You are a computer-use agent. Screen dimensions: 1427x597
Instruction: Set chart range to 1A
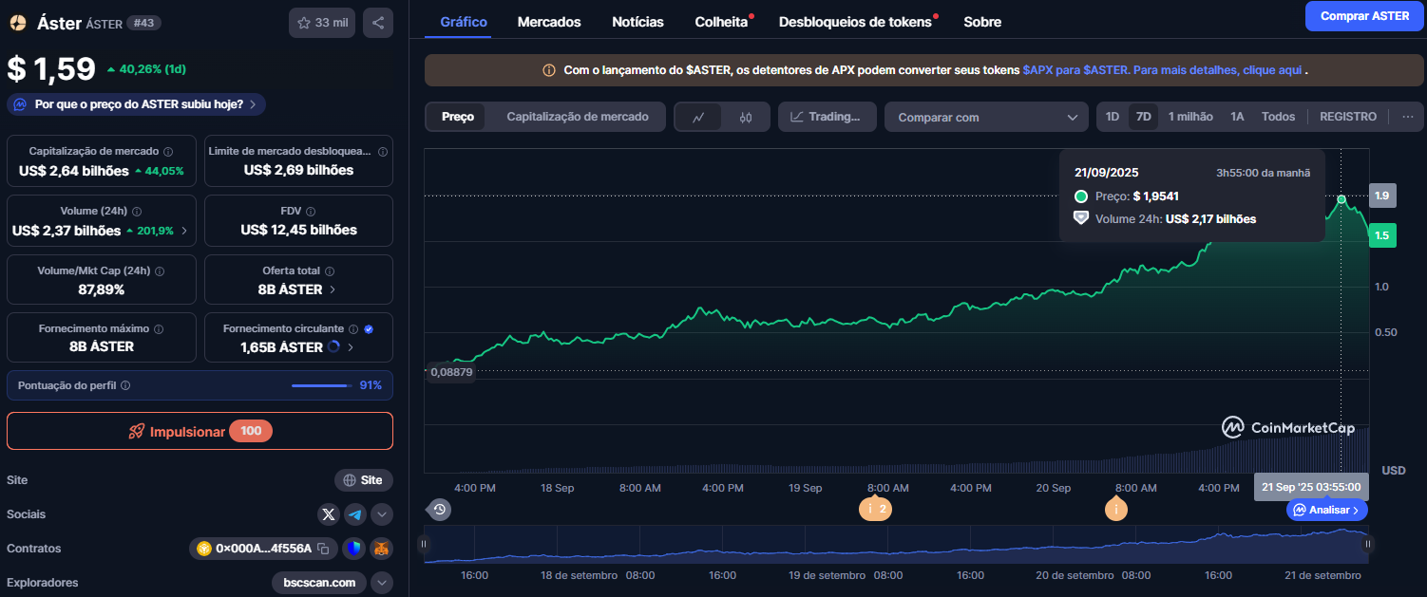click(x=1237, y=117)
